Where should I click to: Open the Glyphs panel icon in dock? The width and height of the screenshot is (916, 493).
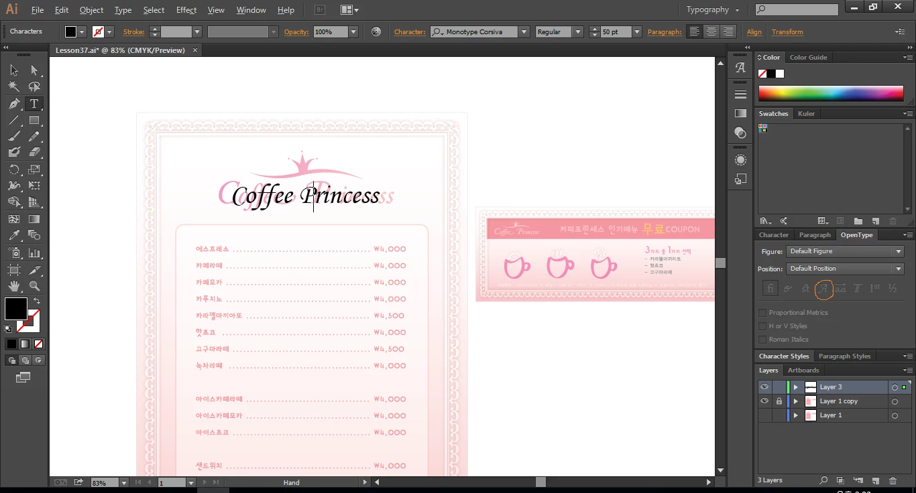point(740,68)
